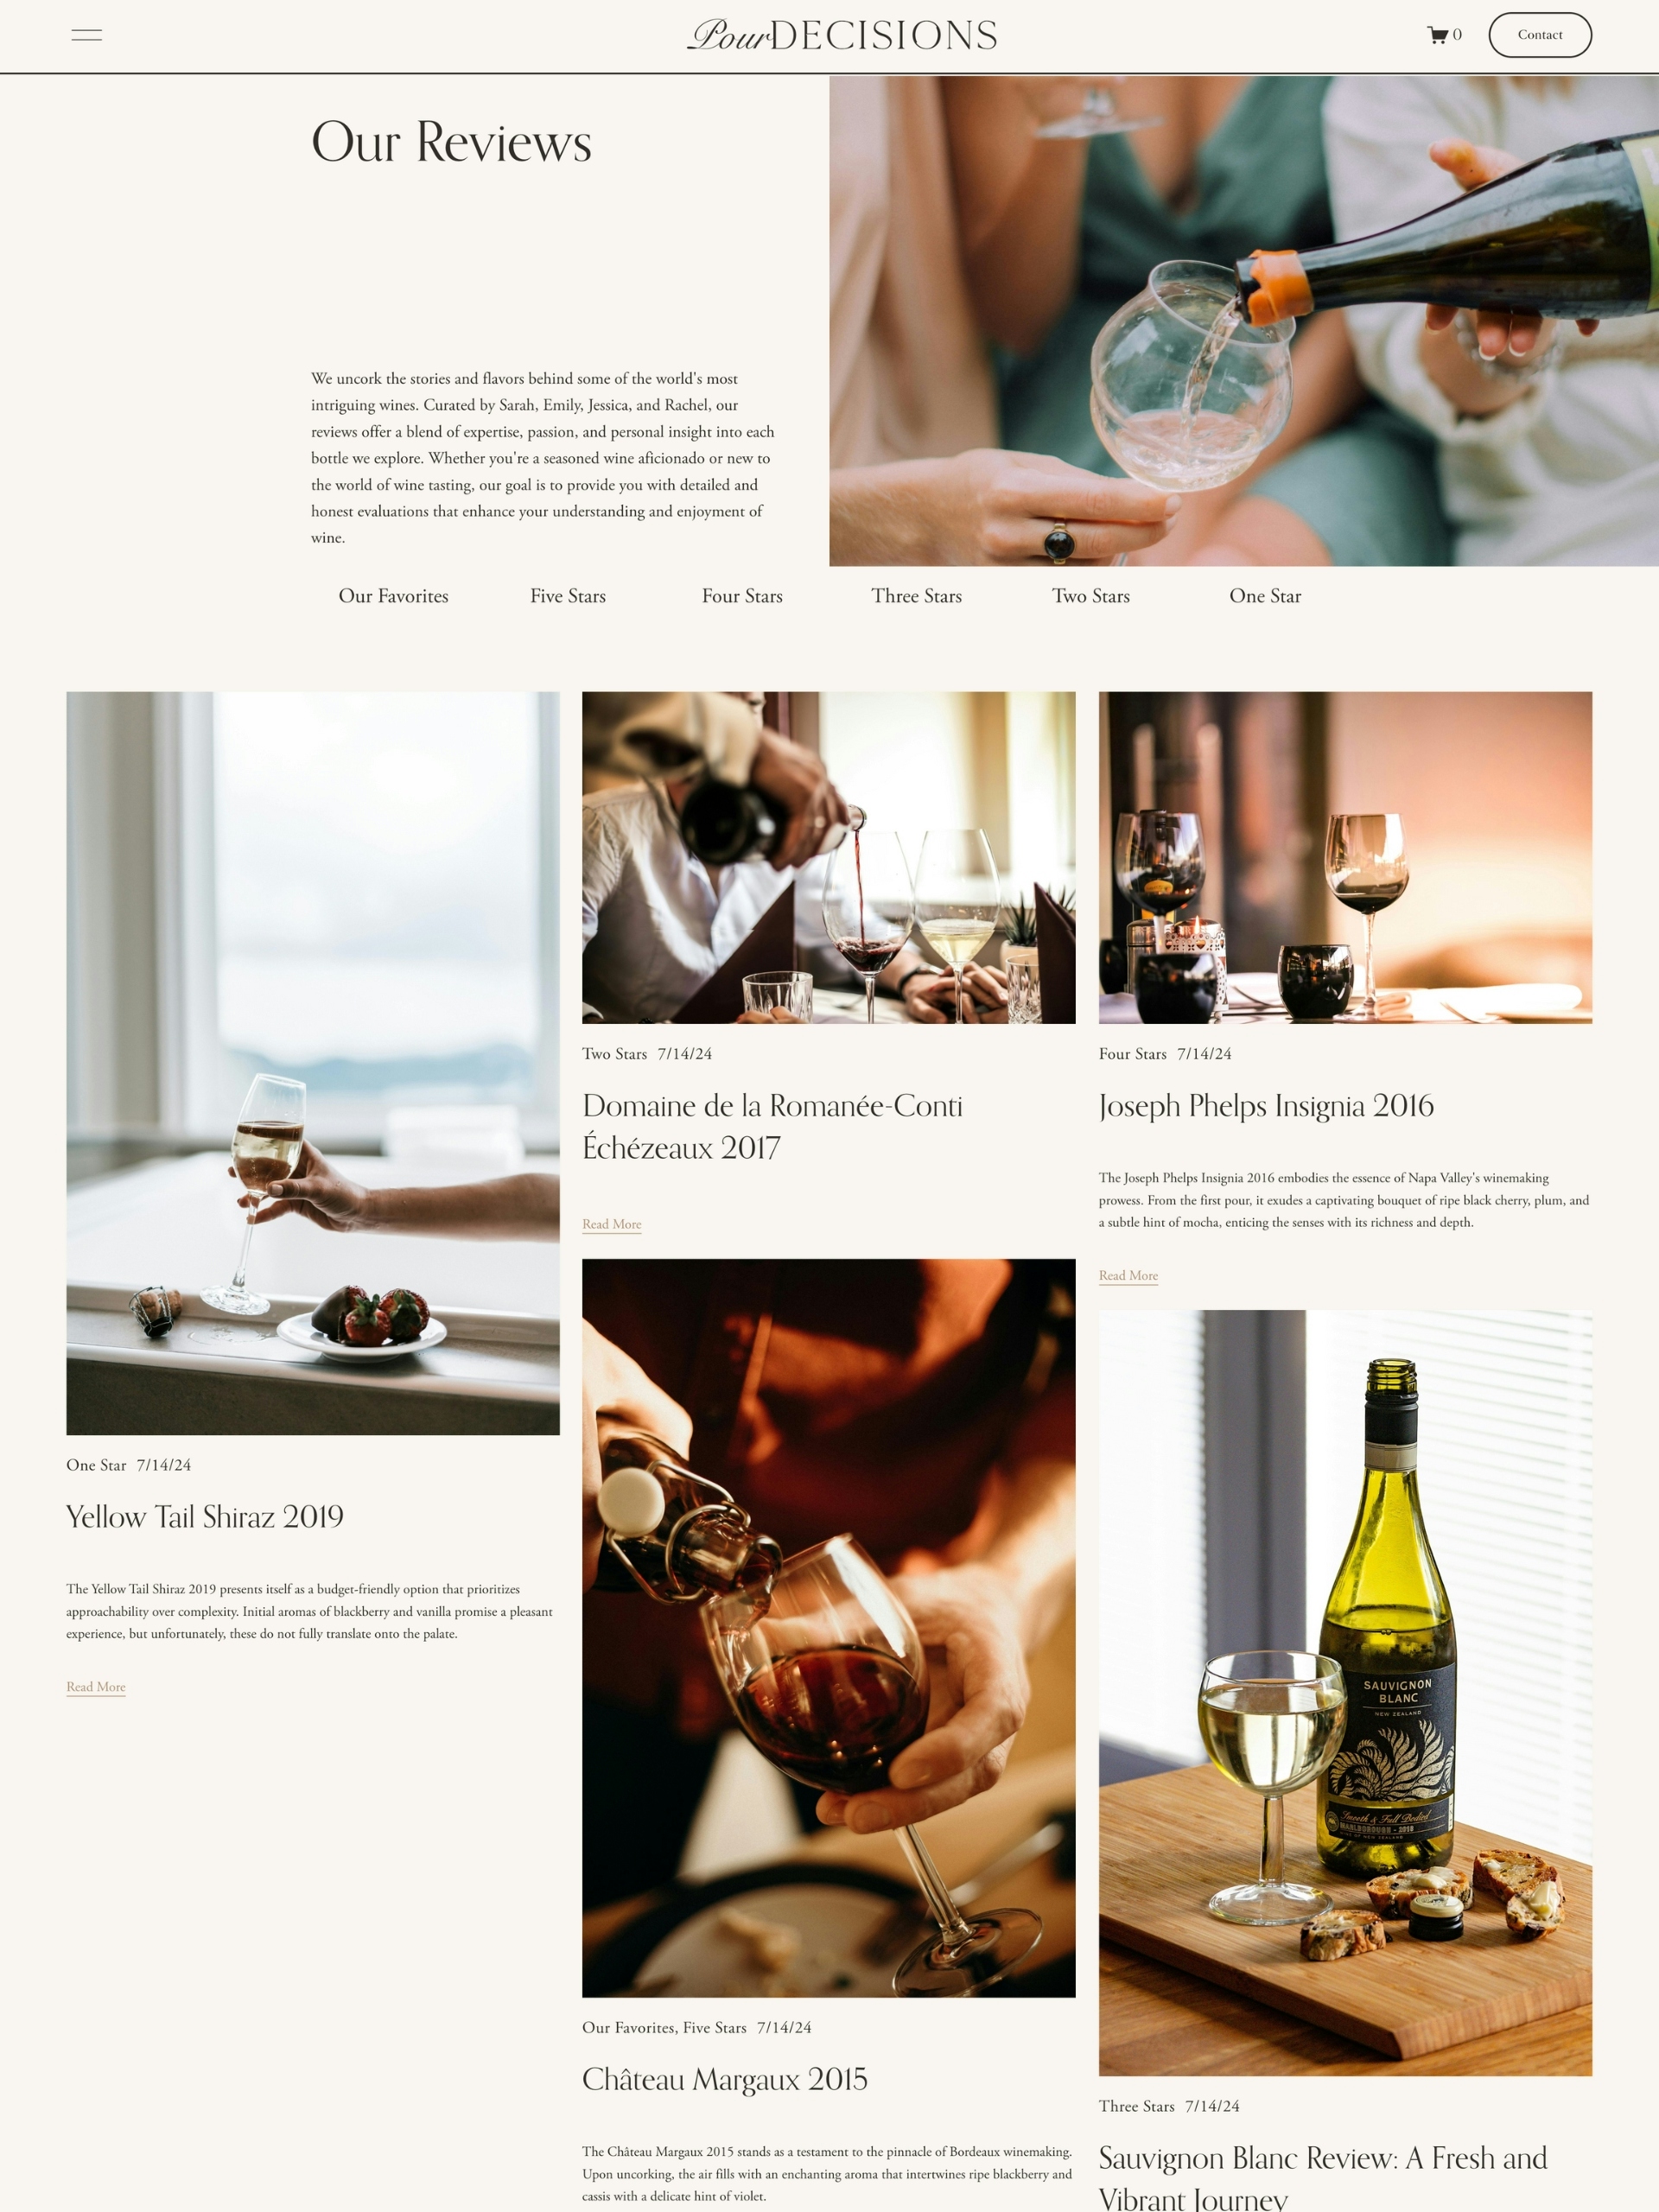Select the Our Favorites filter tab

(394, 595)
